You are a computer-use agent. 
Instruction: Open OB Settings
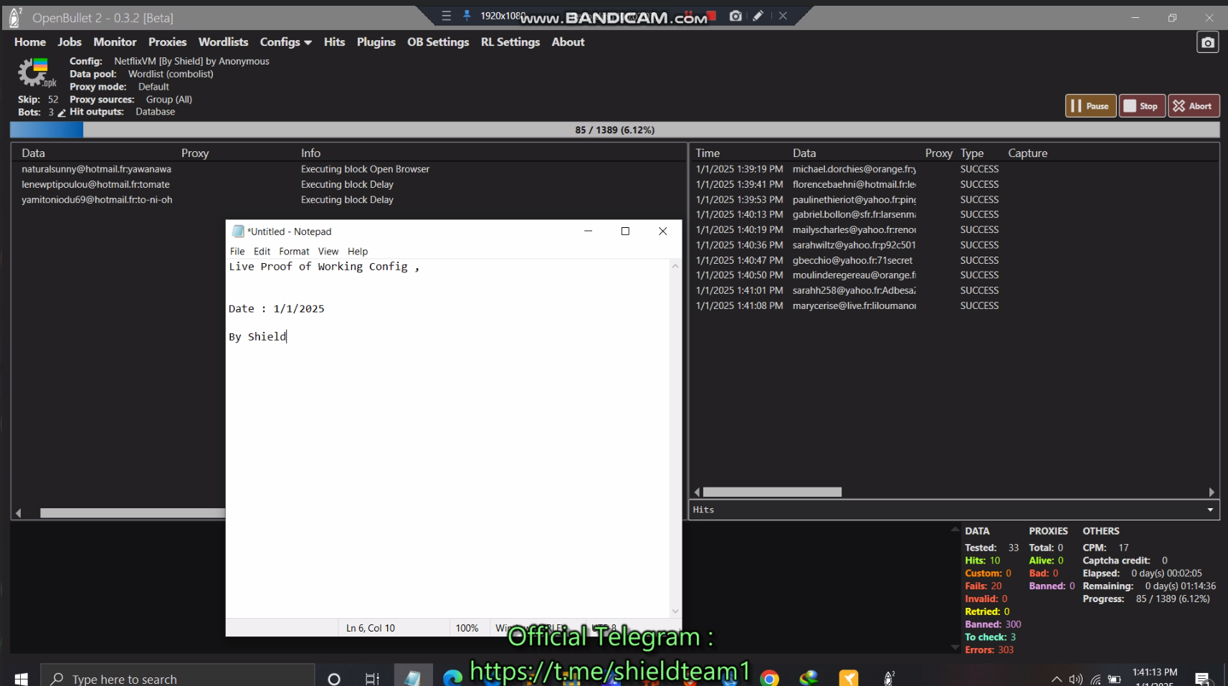(x=438, y=42)
